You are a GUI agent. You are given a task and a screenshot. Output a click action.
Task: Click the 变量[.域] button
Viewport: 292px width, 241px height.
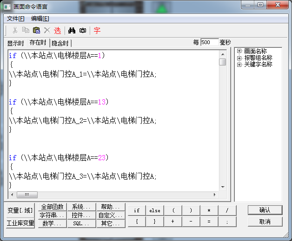(x=20, y=210)
